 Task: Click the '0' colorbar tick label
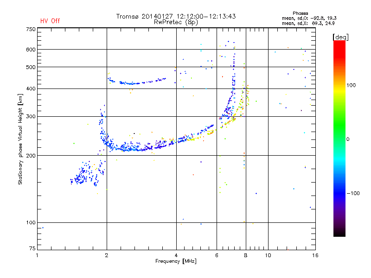point(348,139)
